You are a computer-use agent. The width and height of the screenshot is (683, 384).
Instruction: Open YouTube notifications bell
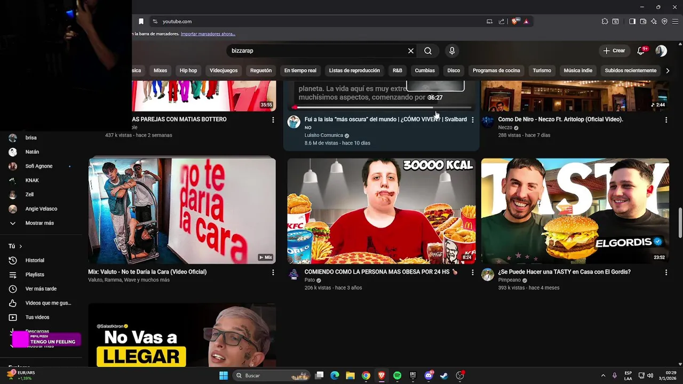(x=642, y=51)
